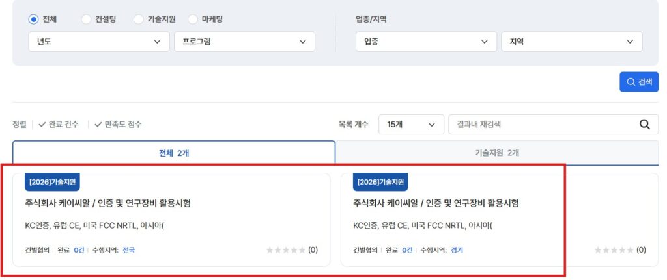
Task: Select the 컨설팅 radio button
Action: (x=86, y=19)
